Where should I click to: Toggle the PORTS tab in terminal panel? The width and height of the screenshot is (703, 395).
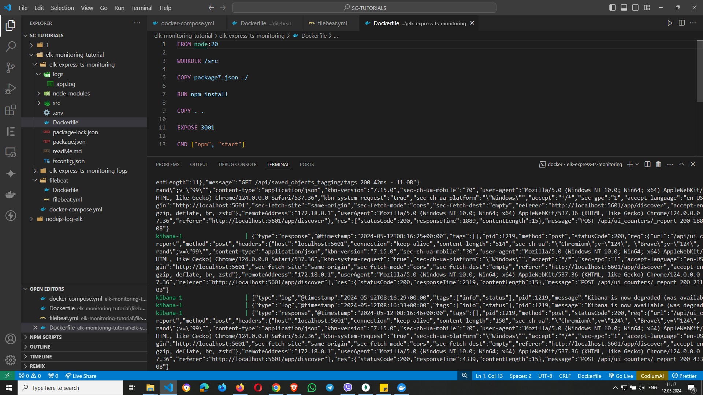[306, 165]
